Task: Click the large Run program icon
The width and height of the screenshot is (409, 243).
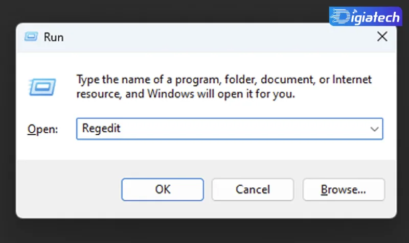Action: pos(42,87)
